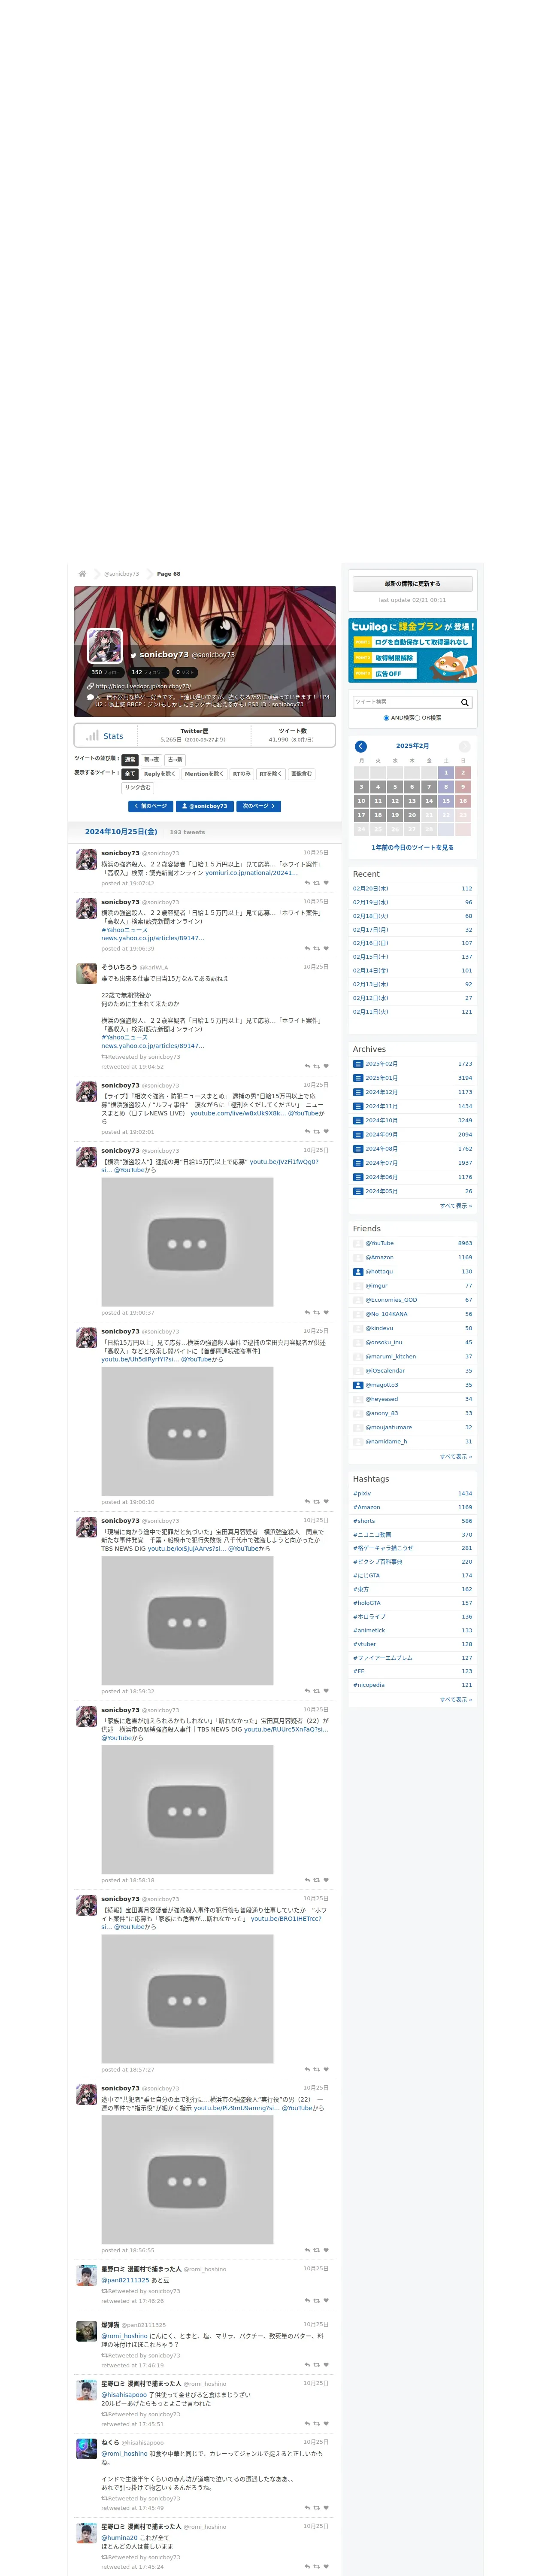Retweet the tweet posted at 18:57:27
Viewport: 551px width, 2576px height.
(317, 2069)
